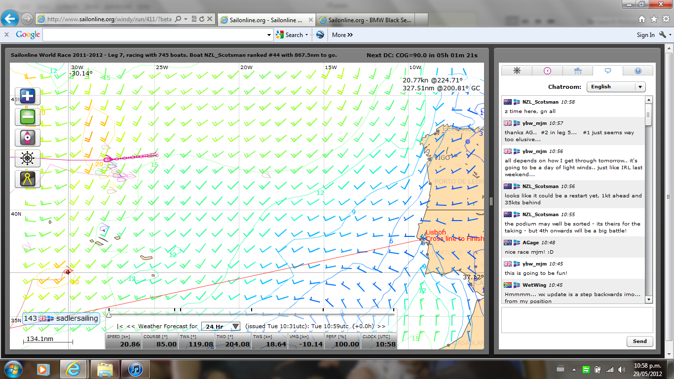Click the COURSE readout value 85.00
Screen dimensions: 674x379
[x=167, y=344]
